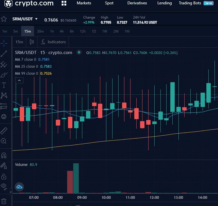The image size is (218, 206).
Task: Open the Derivatives menu
Action: (137, 3)
